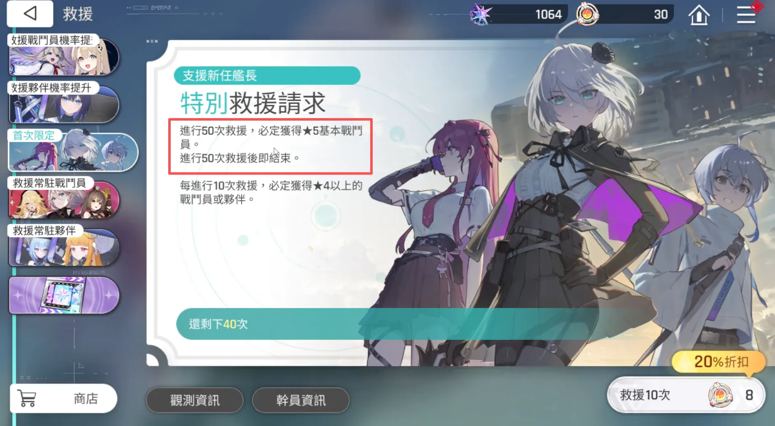Open 幹員資訊 details
The image size is (775, 426).
coord(301,400)
